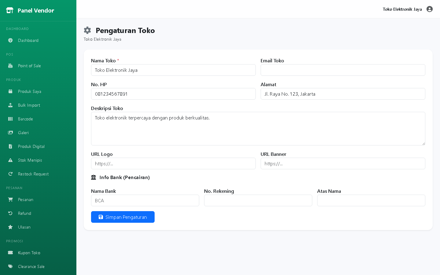Screen dimensions: 440x275
Task: Focus the Email Toko field
Action: [x=343, y=70]
